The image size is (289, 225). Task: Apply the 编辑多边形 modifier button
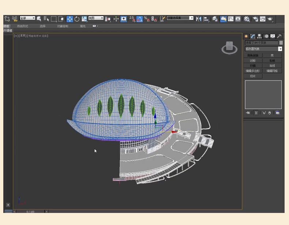pyautogui.click(x=253, y=71)
